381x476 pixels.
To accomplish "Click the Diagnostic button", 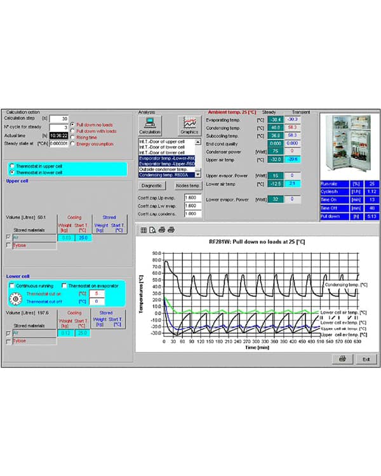I will click(x=152, y=186).
